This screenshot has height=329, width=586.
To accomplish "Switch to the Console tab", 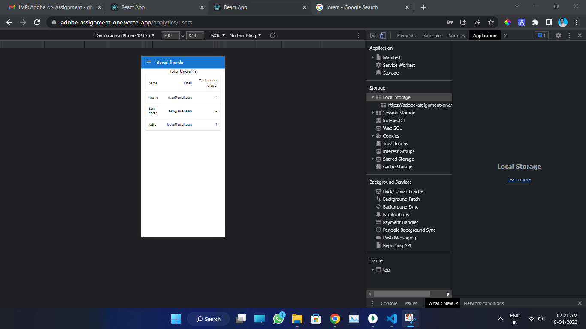I will pyautogui.click(x=432, y=36).
